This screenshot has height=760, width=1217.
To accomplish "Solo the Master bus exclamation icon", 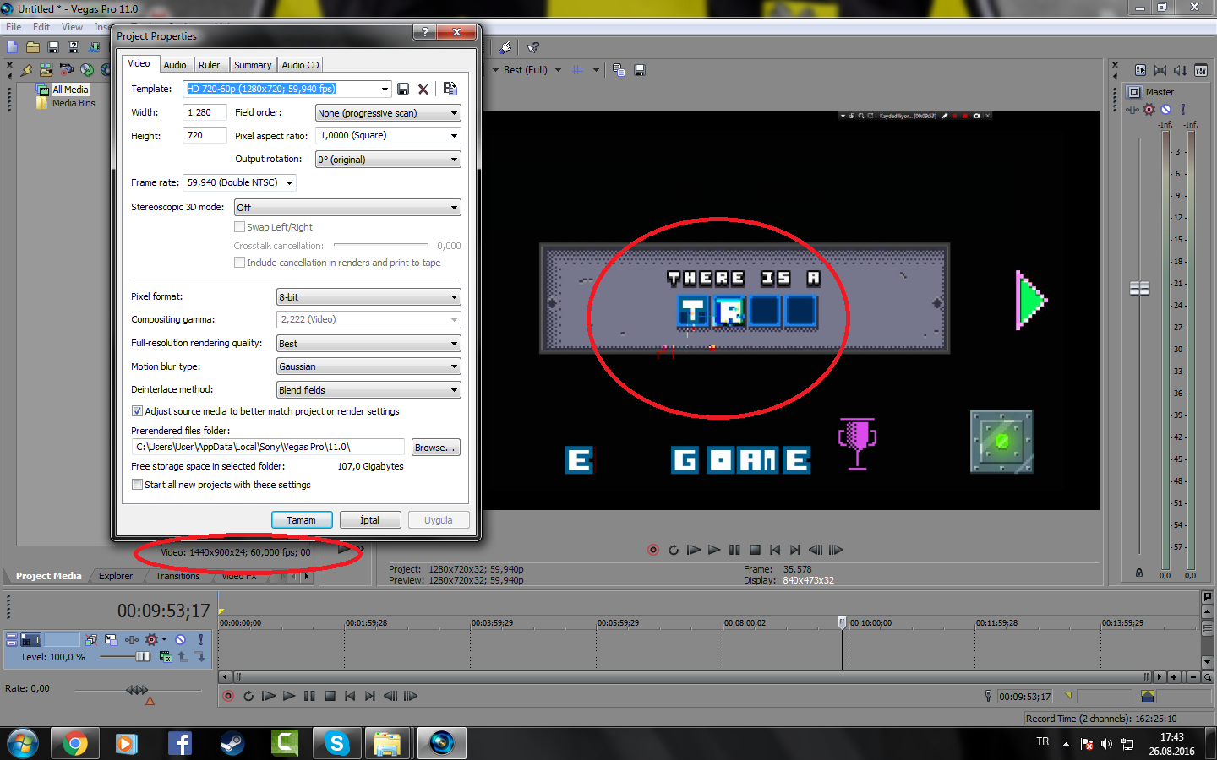I will click(1183, 109).
